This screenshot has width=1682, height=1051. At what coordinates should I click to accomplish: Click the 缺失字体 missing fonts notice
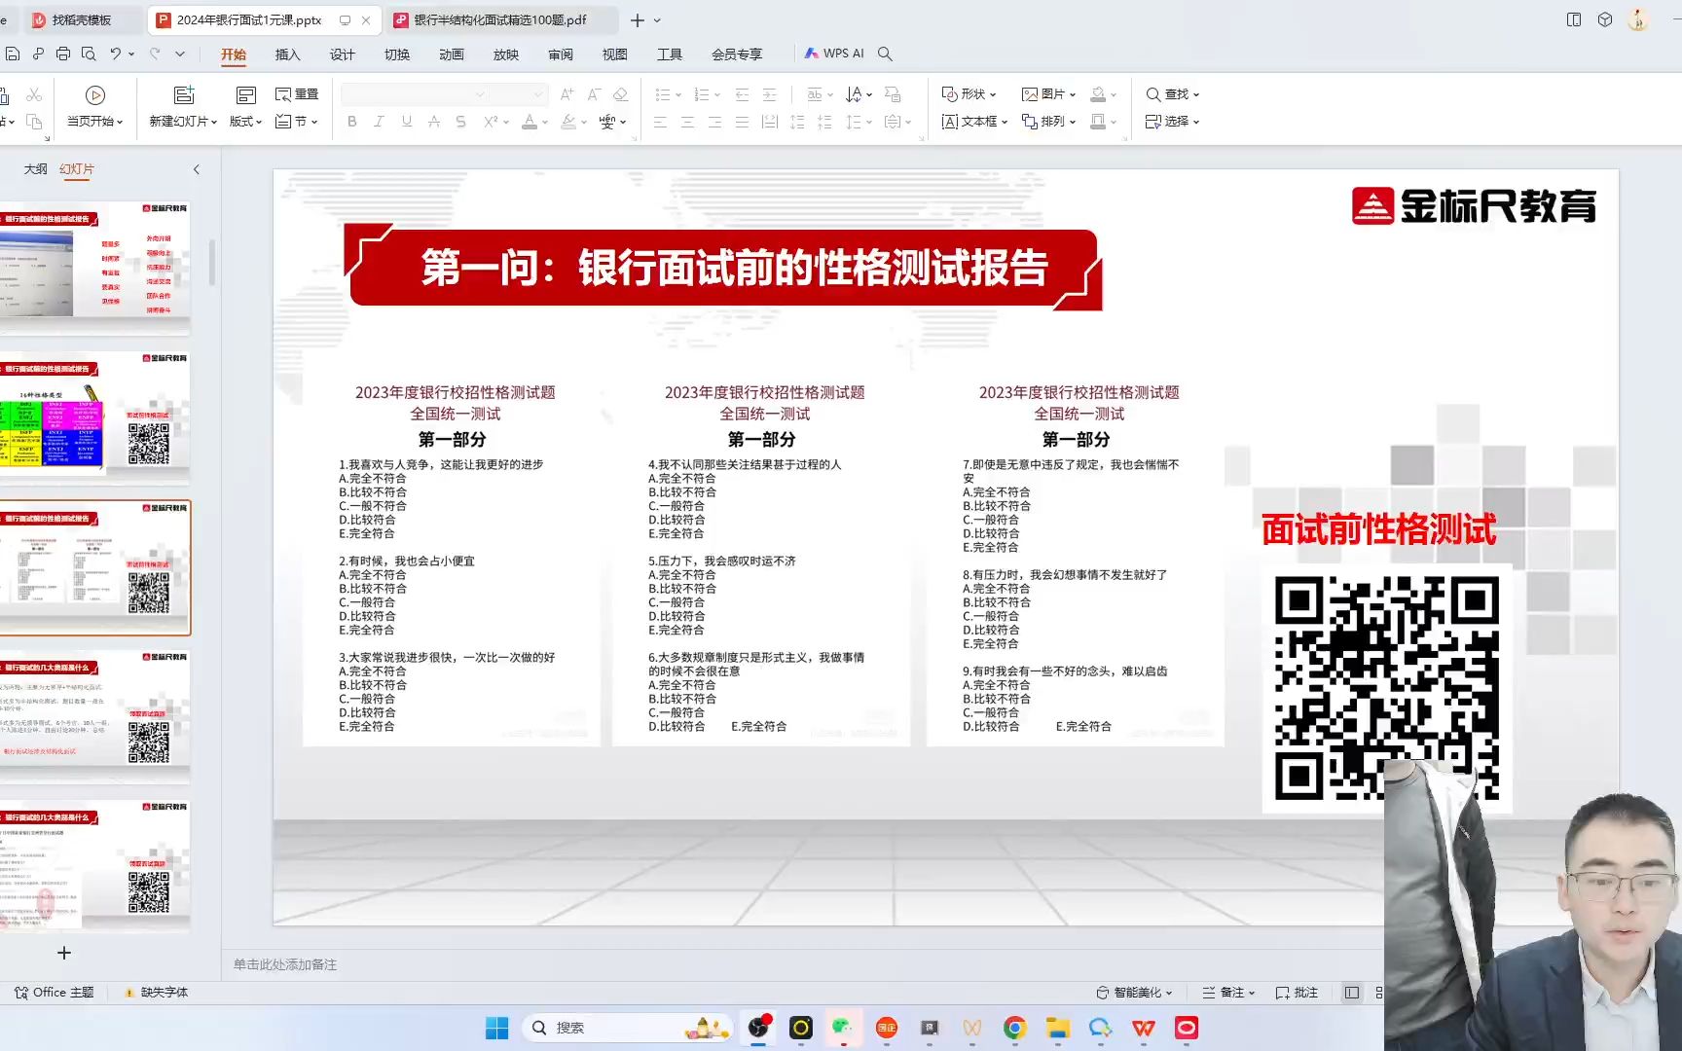point(156,993)
